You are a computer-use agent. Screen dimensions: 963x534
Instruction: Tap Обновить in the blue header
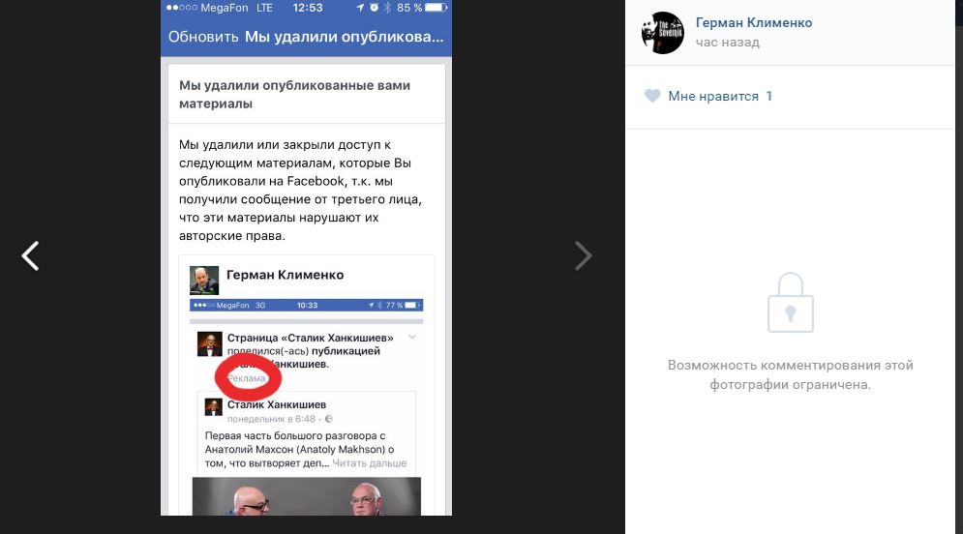point(203,37)
